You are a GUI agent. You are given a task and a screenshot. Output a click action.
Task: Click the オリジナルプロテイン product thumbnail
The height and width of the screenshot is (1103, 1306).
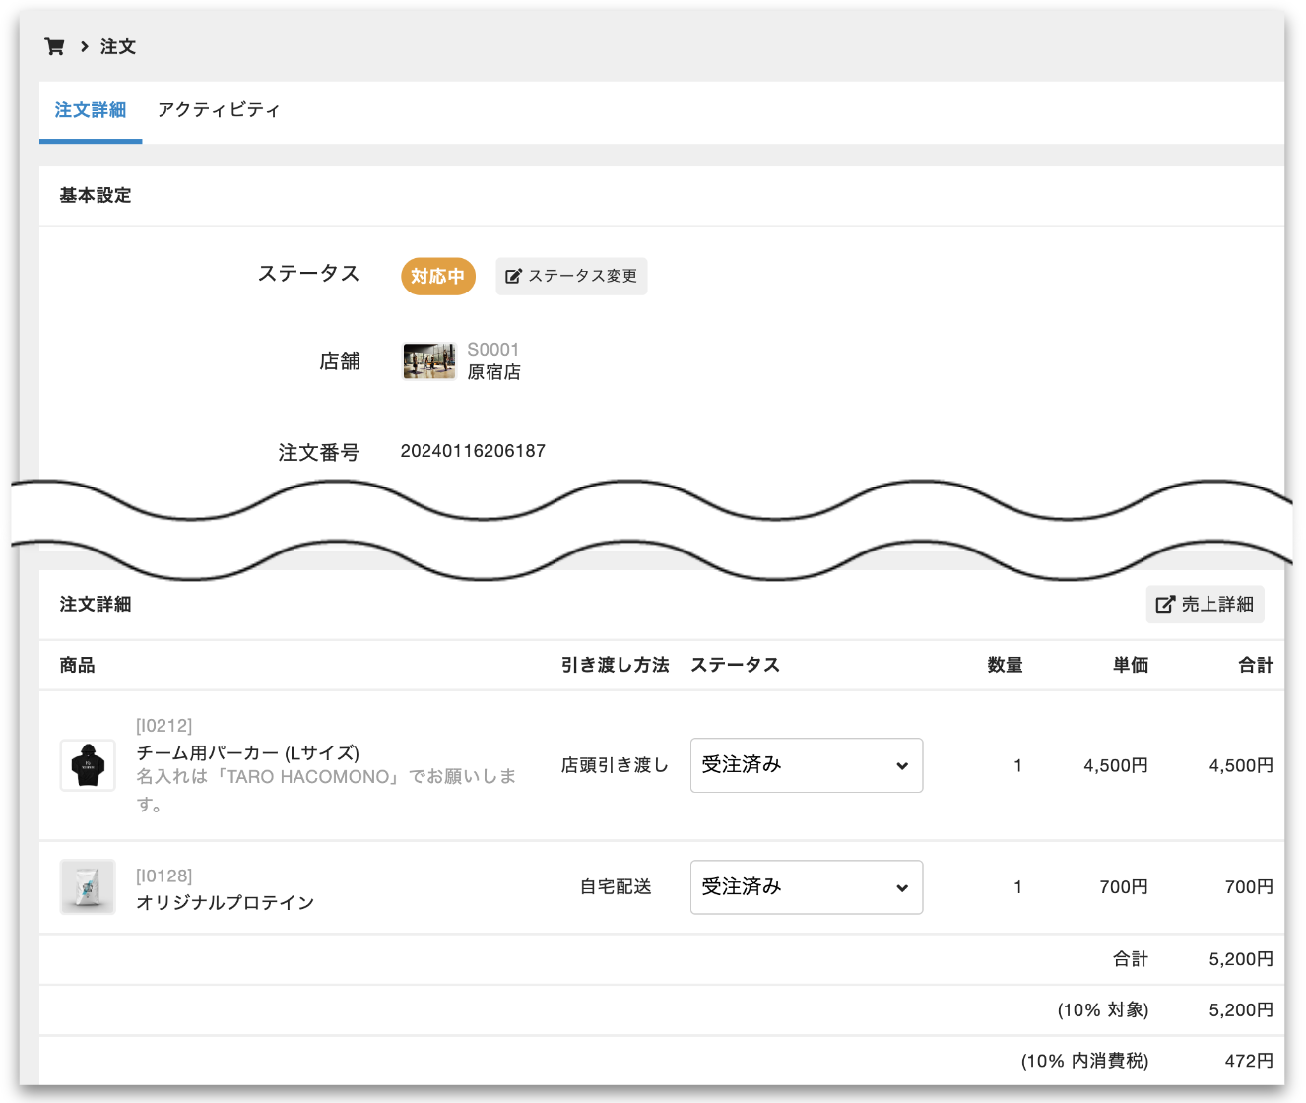[88, 886]
